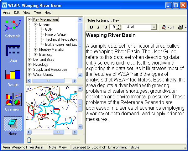Close the WEAP window
188x151 pixels.
(x=183, y=5)
